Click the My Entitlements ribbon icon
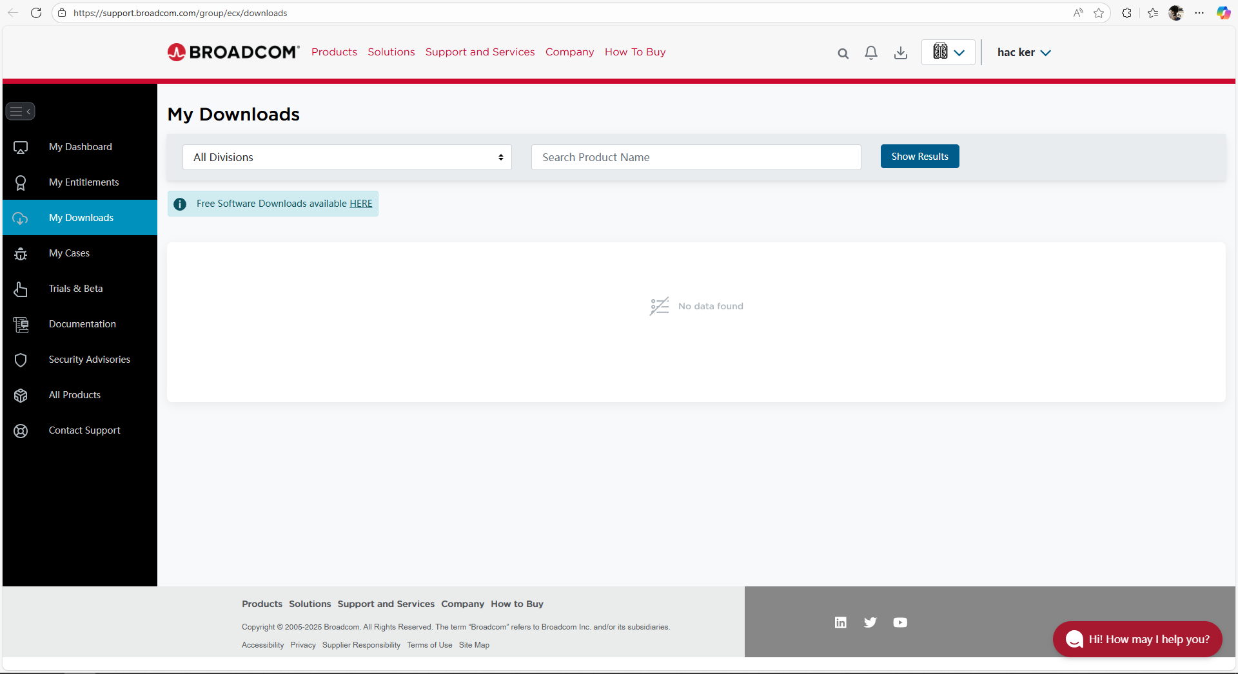 pos(21,183)
